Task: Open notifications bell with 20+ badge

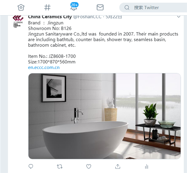Action: tap(74, 7)
